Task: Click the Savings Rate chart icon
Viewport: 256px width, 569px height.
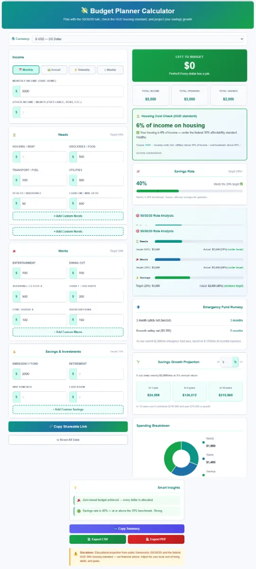Action: [x=138, y=171]
